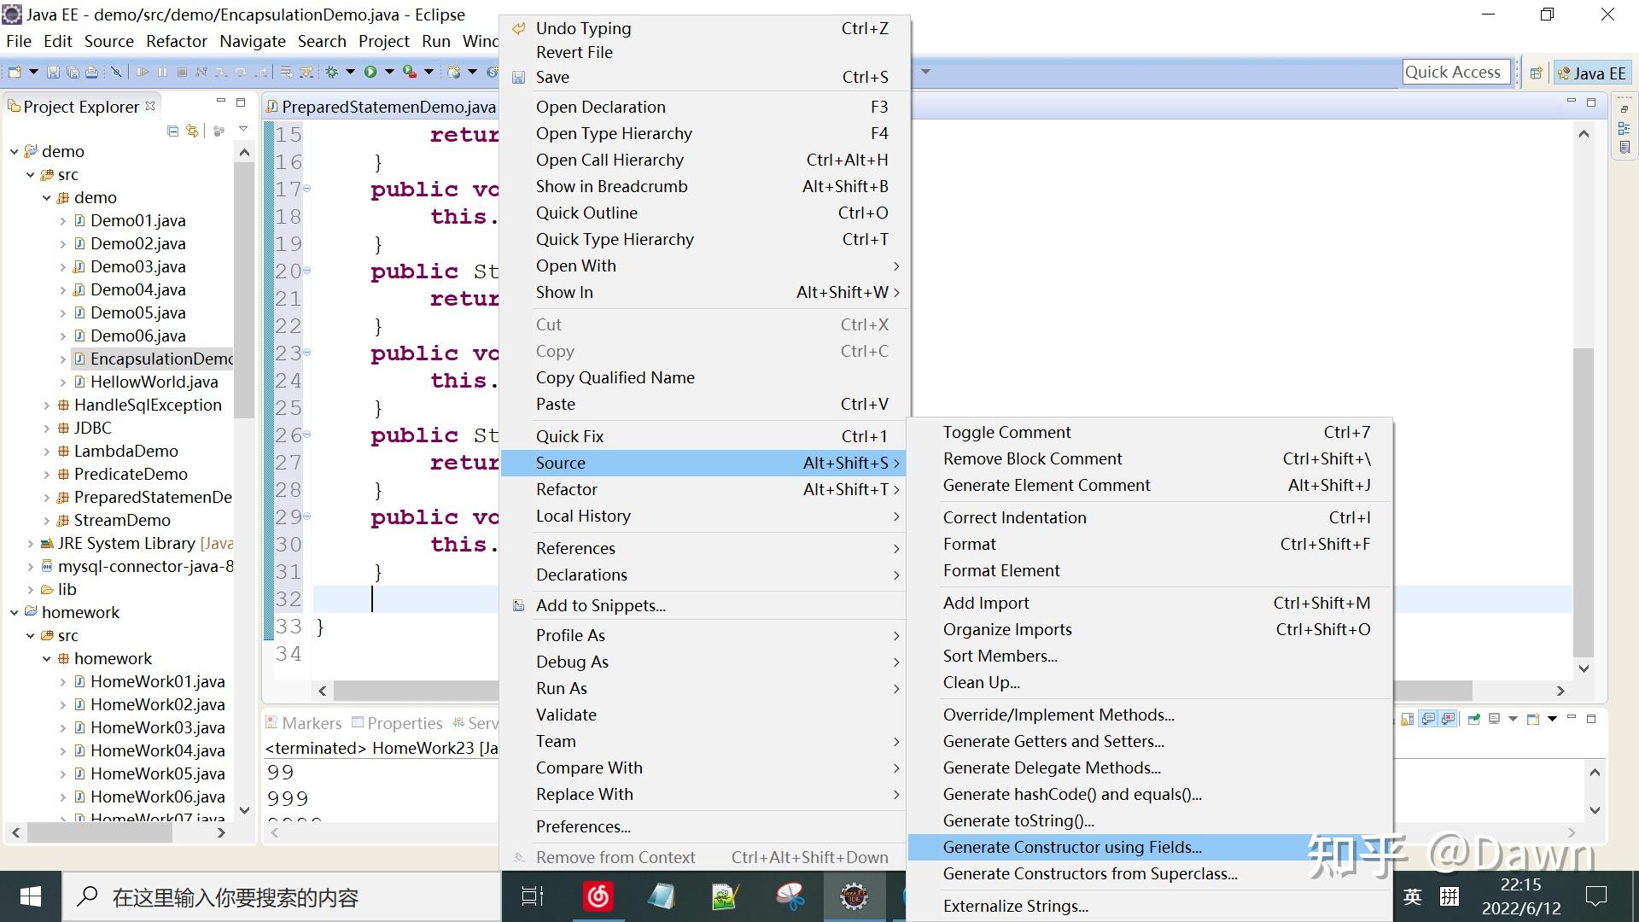Click Windows taskbar search box
Viewport: 1639px width, 922px height.
(282, 896)
